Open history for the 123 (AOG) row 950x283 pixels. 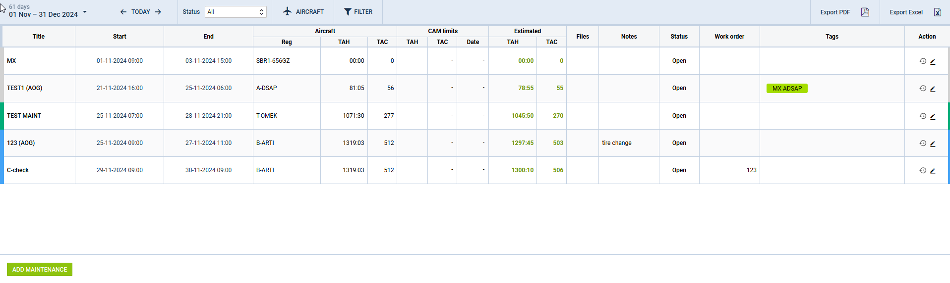[923, 143]
